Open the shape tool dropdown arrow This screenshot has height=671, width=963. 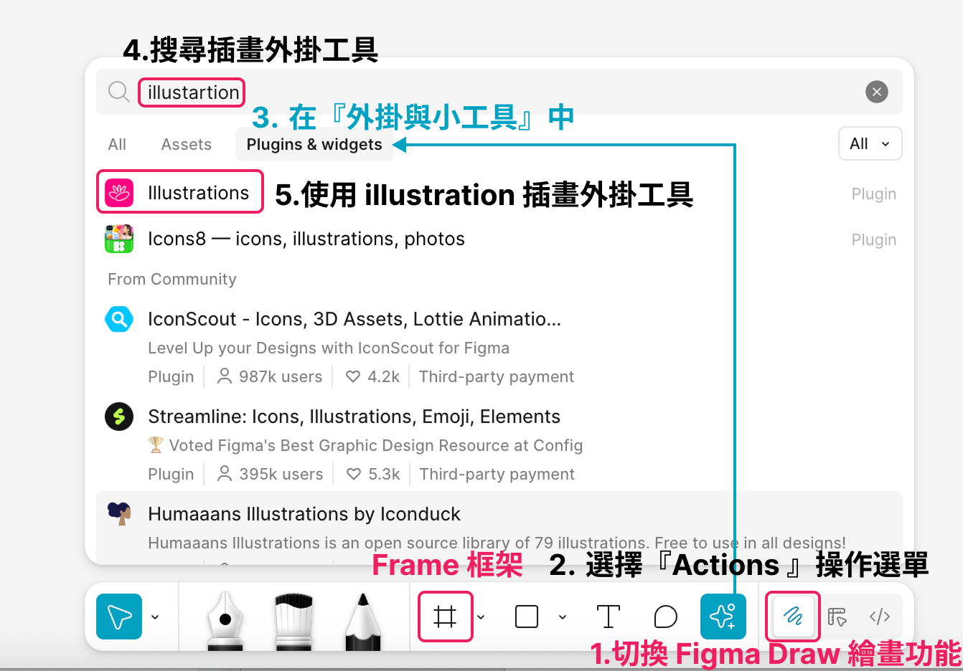(x=562, y=617)
